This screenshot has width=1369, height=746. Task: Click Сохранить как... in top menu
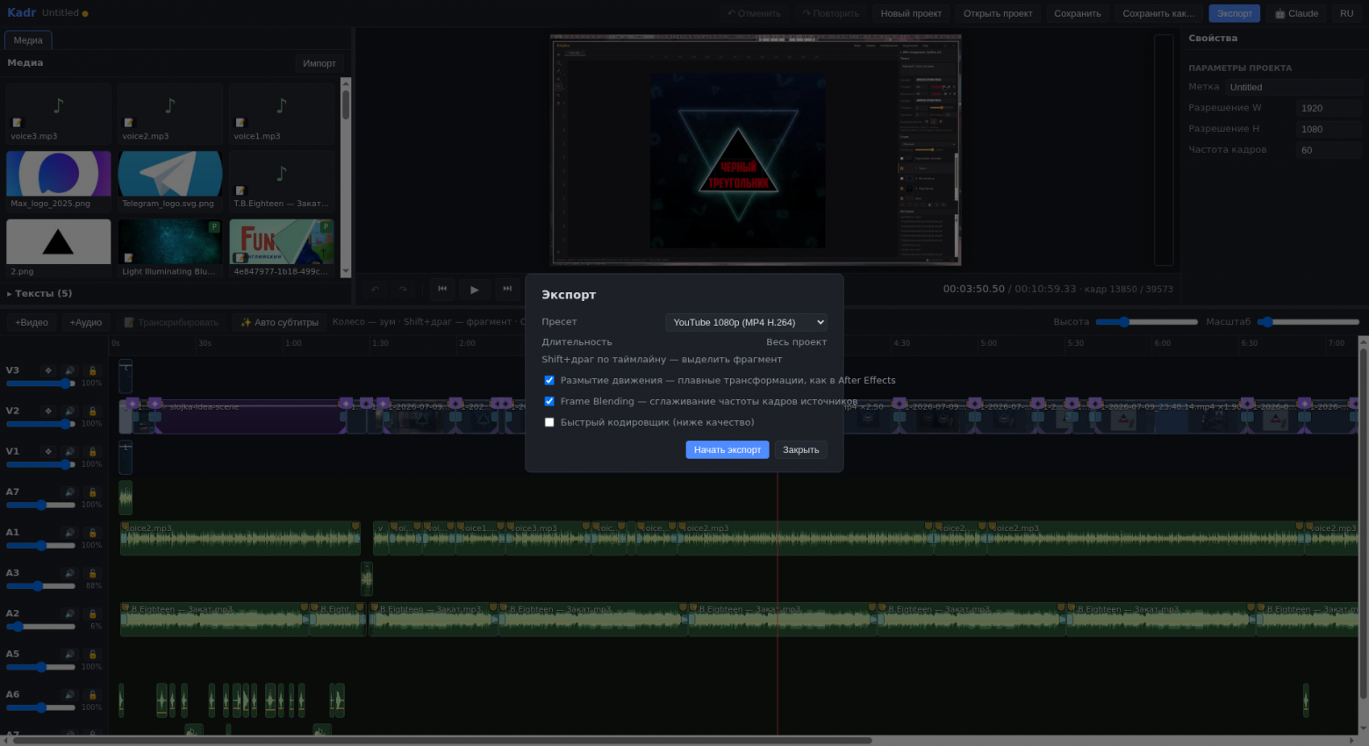pos(1158,13)
